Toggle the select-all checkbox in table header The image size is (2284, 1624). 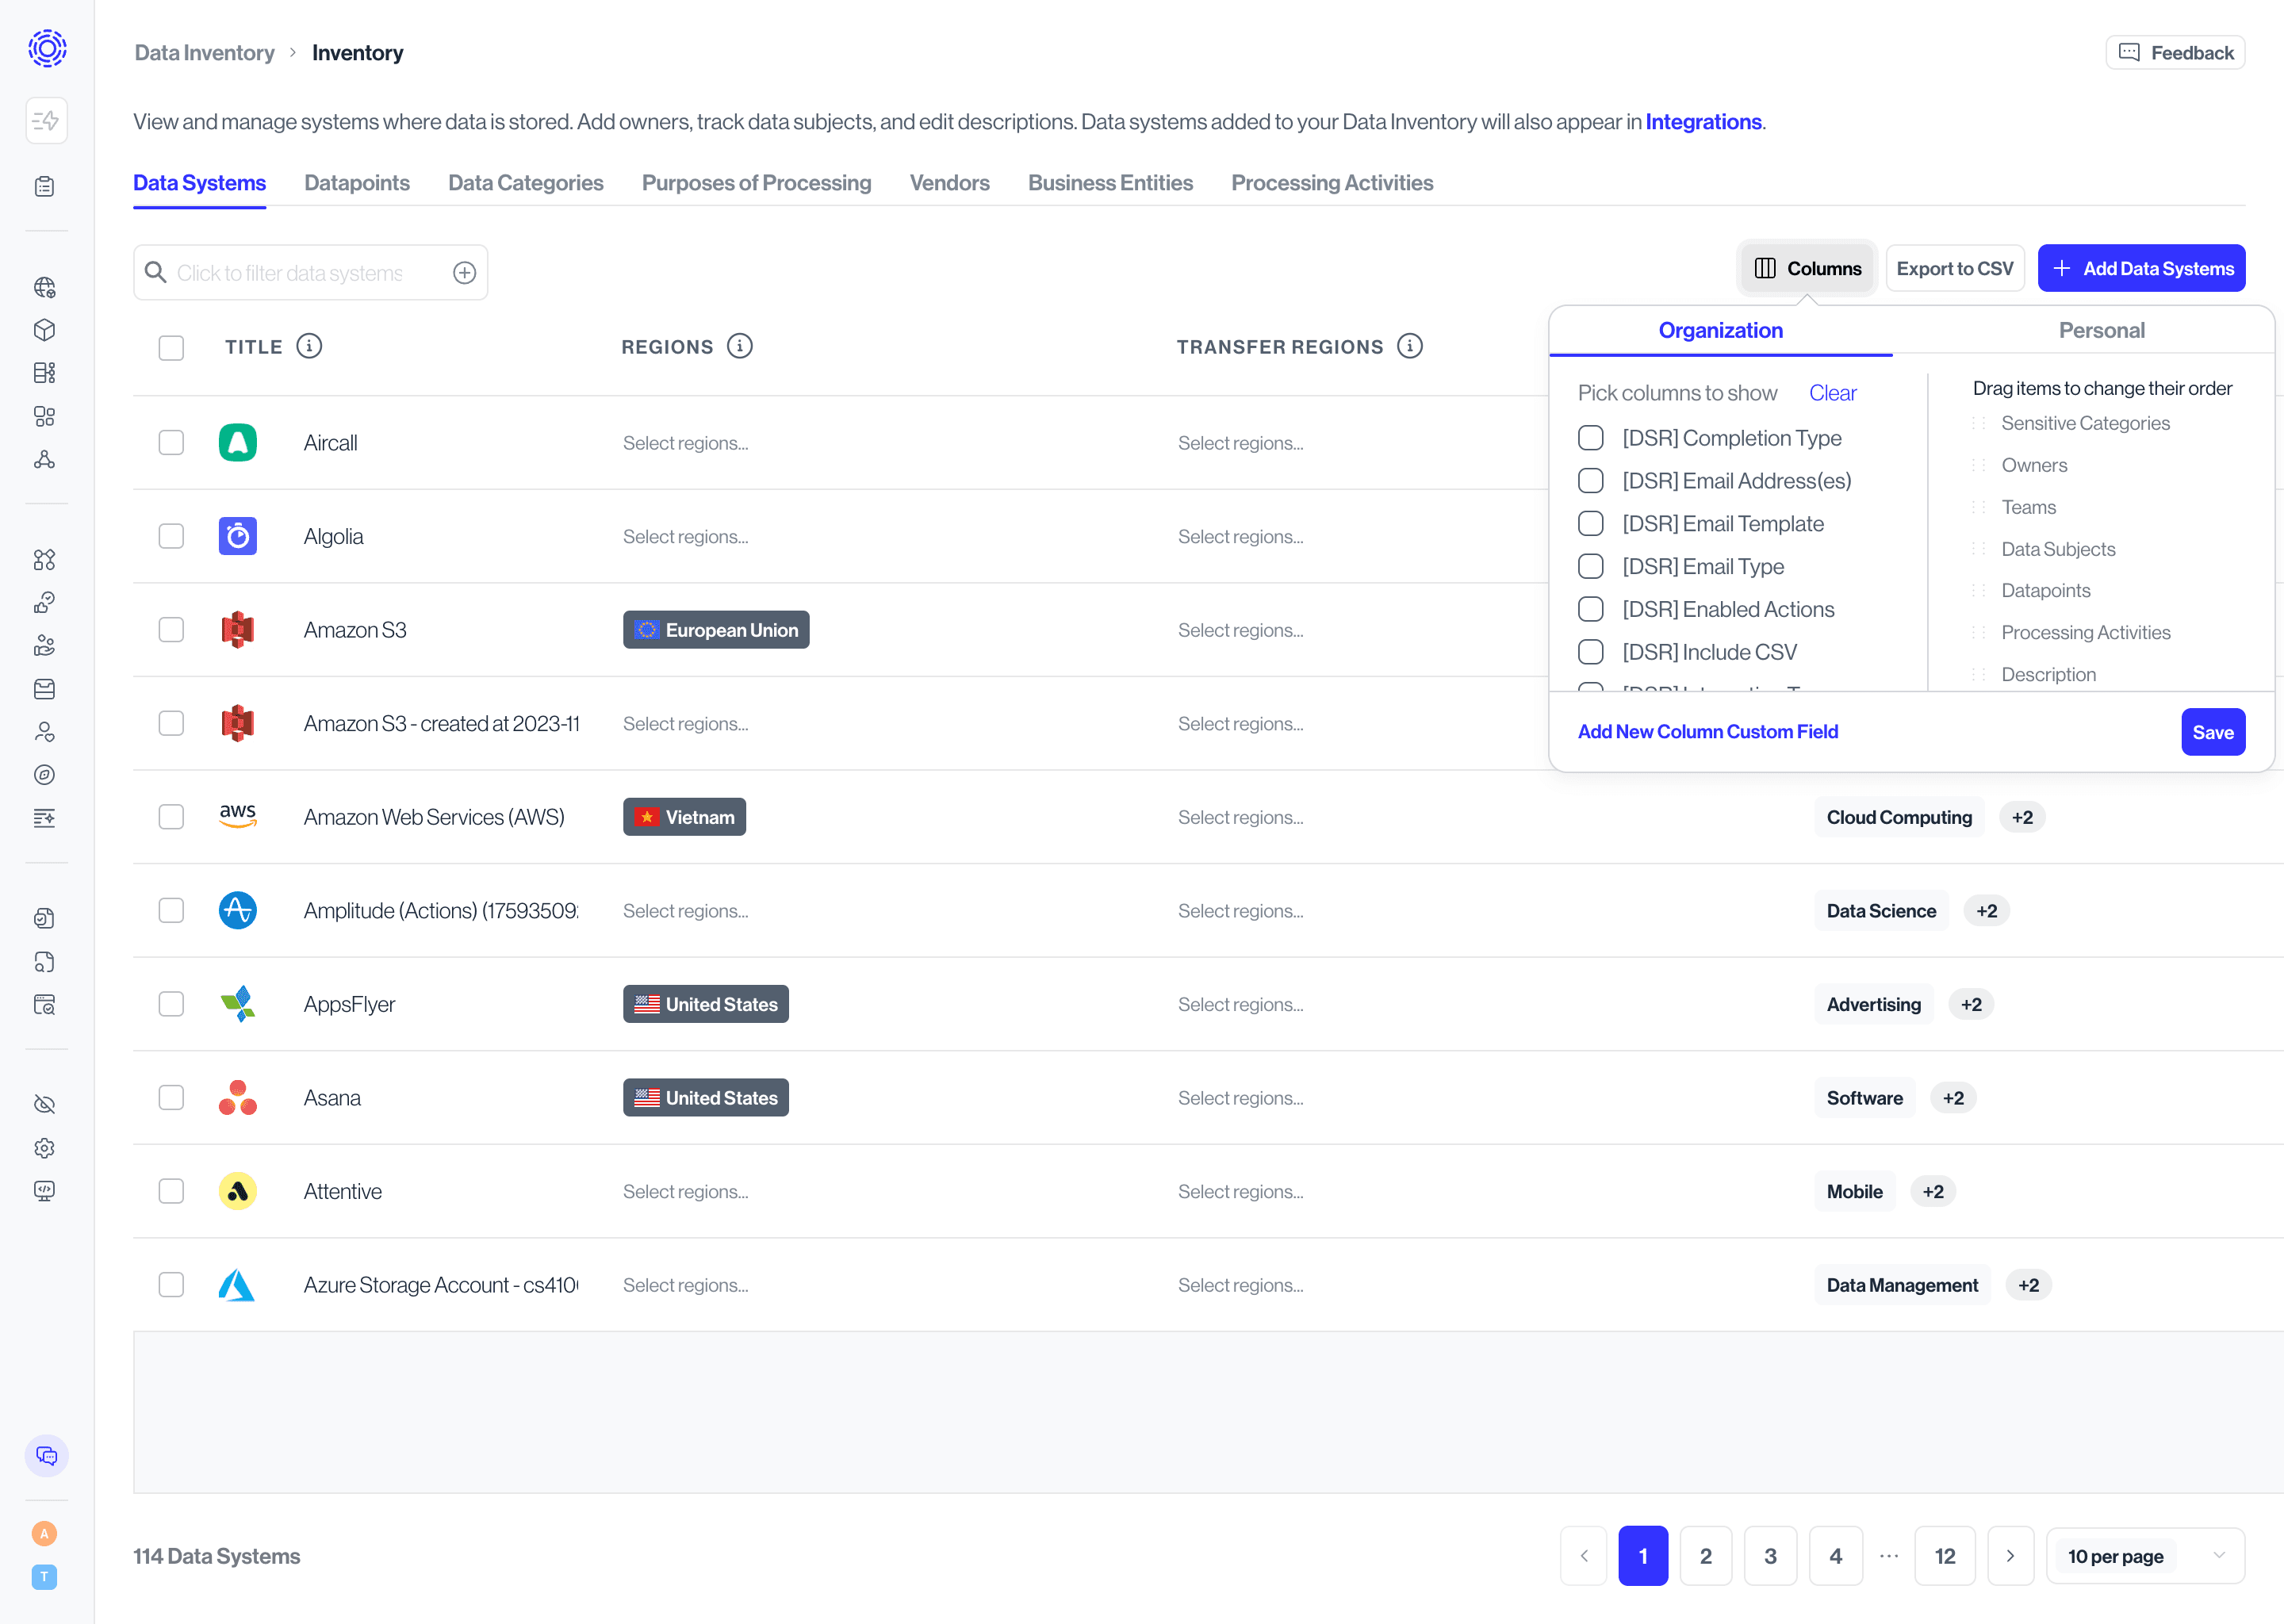[x=171, y=347]
